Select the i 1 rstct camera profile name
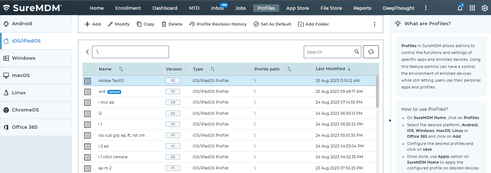Viewport: 491px width, 173px height. coord(113,157)
